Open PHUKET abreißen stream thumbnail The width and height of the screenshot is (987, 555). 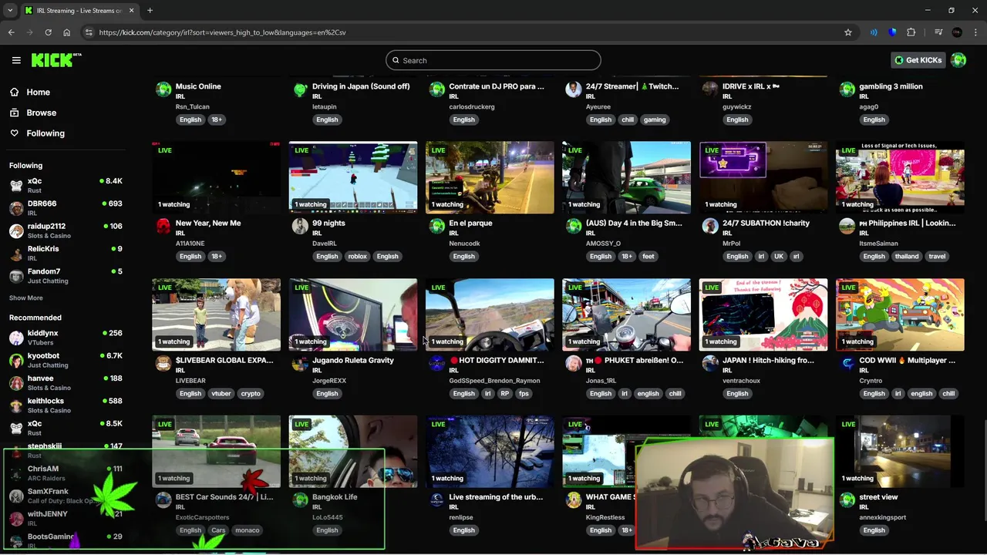pos(626,314)
